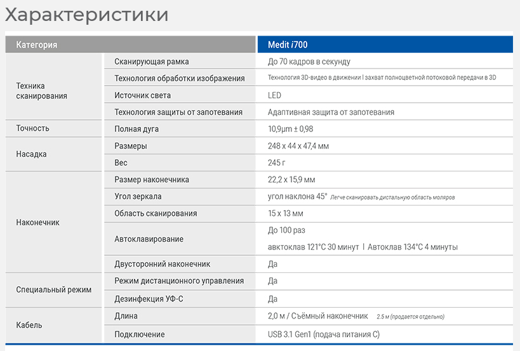Select the "248 x 44 x 47,4 мм" dimensions

tap(298, 146)
